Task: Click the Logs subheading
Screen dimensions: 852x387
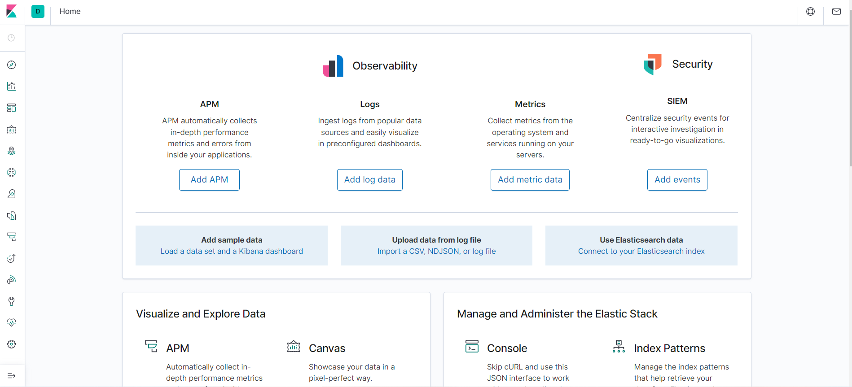Action: pos(370,104)
